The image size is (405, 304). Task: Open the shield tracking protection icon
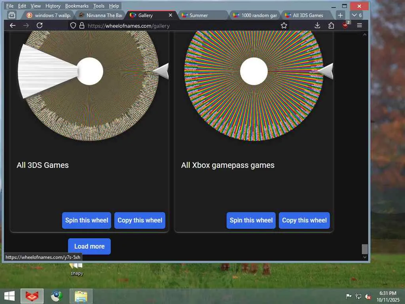[x=73, y=25]
